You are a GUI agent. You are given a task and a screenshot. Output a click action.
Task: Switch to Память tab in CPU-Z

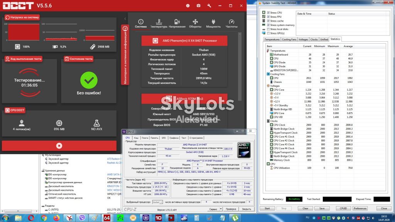click(154, 138)
